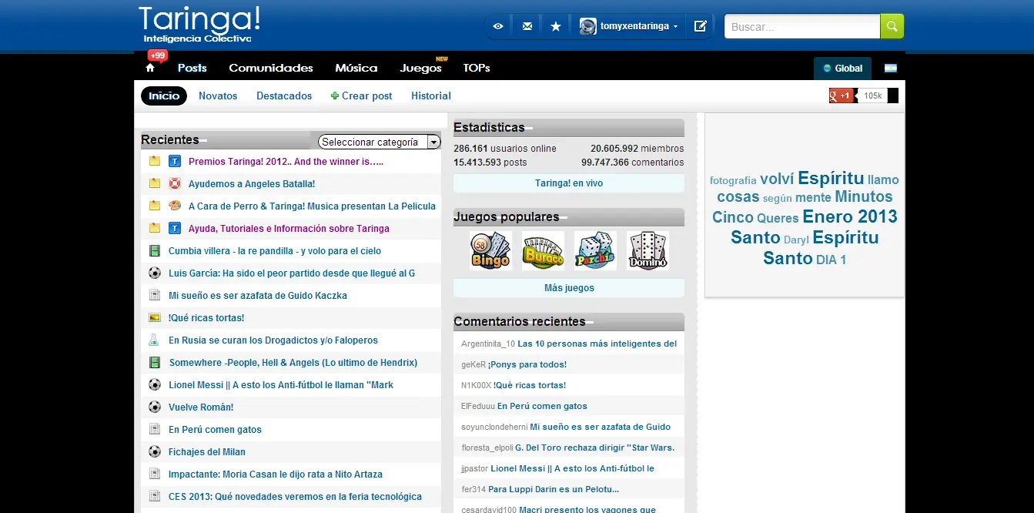Viewport: 1034px width, 513px height.
Task: Click commenter name Argentinita_10
Action: coord(488,344)
